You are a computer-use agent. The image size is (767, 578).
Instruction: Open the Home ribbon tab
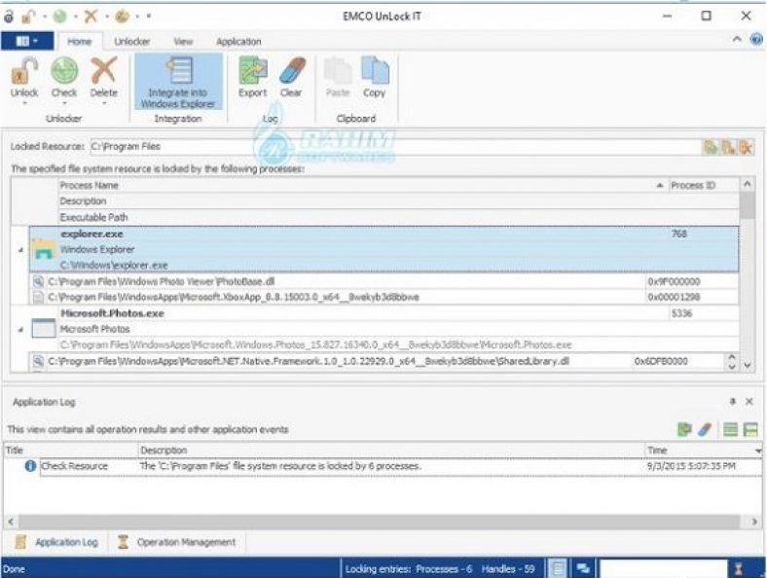coord(79,42)
